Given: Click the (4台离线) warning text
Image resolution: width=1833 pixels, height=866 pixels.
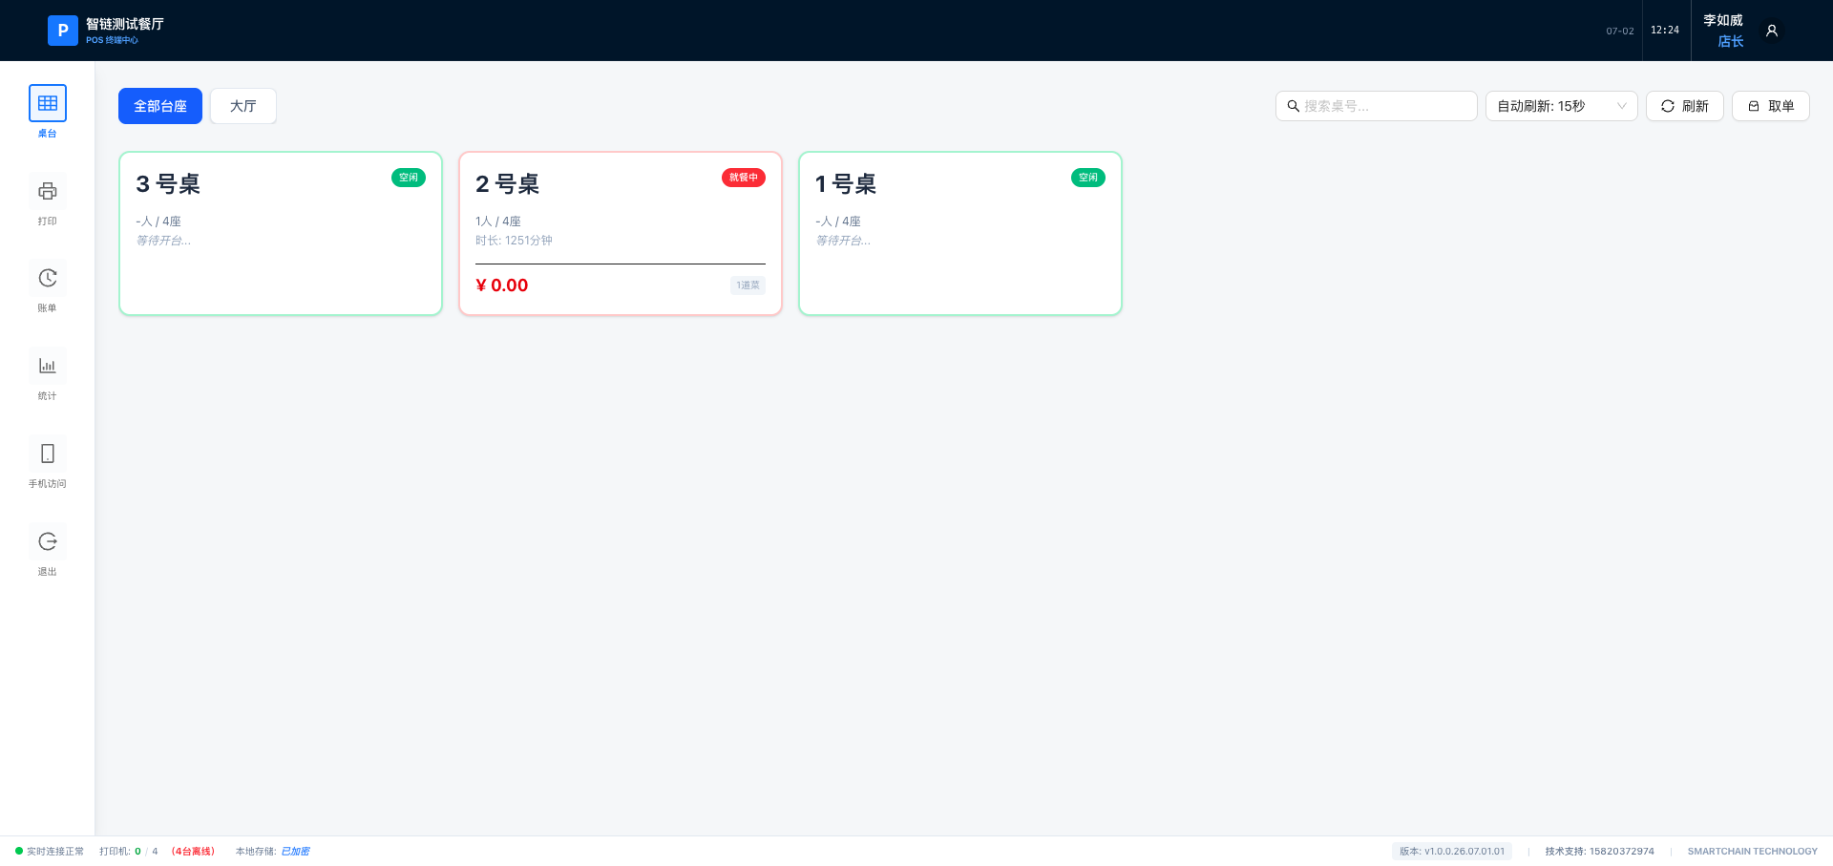Looking at the screenshot, I should (193, 851).
